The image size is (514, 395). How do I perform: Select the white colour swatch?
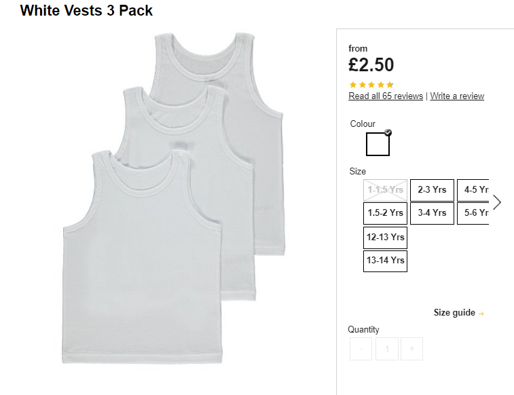(x=378, y=144)
